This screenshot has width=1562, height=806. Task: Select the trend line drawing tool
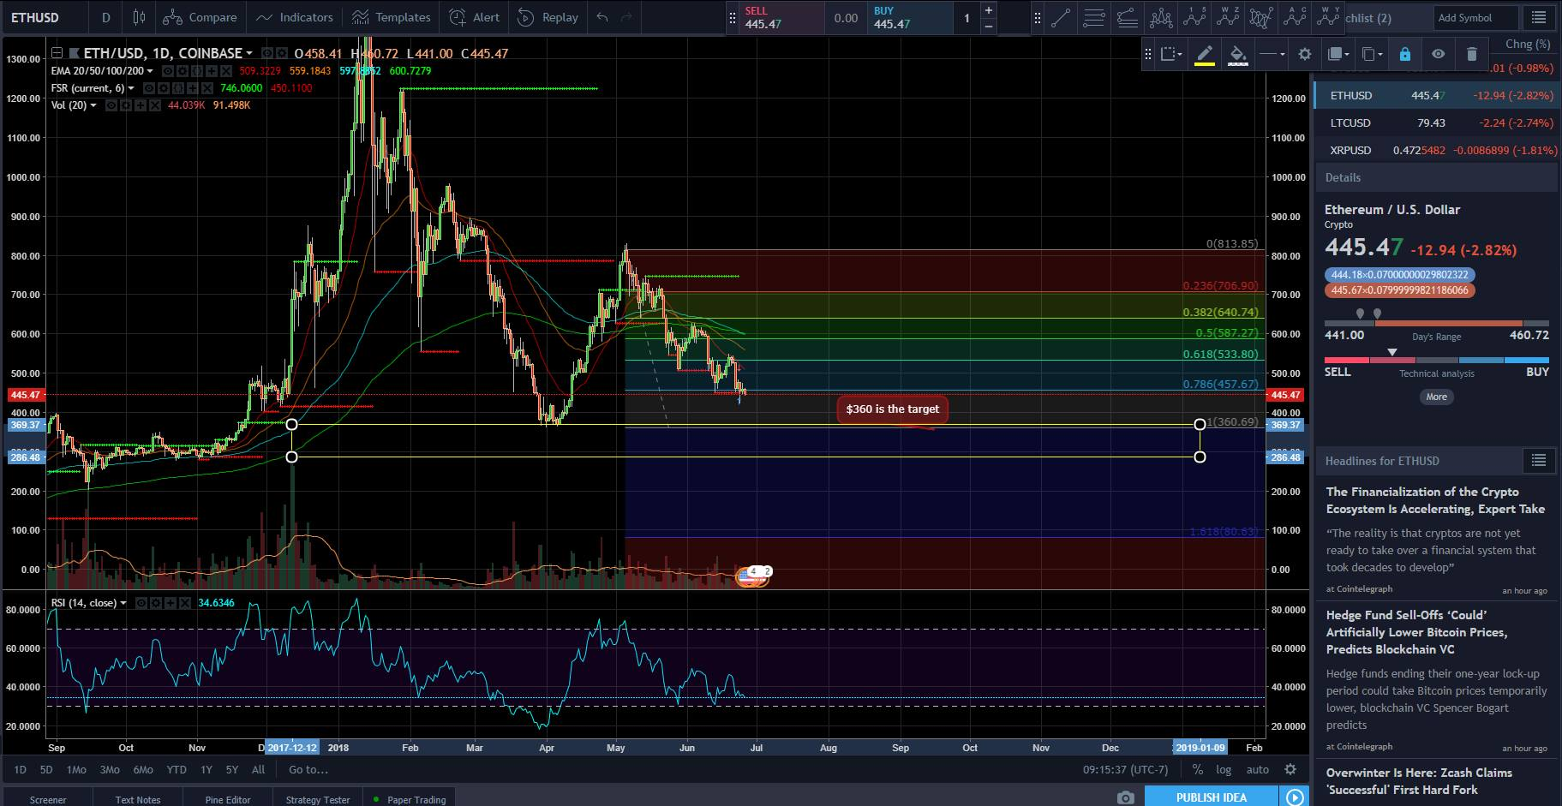[x=1061, y=17]
